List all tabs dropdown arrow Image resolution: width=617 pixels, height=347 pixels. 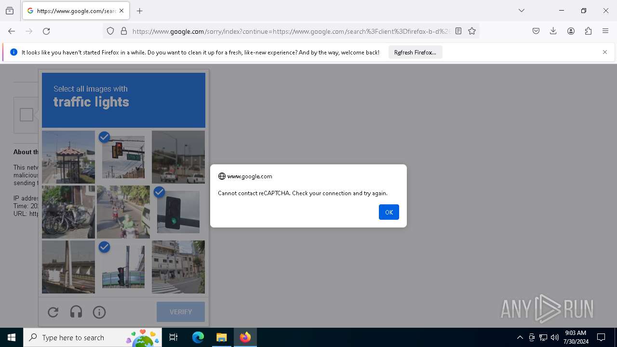point(522,11)
